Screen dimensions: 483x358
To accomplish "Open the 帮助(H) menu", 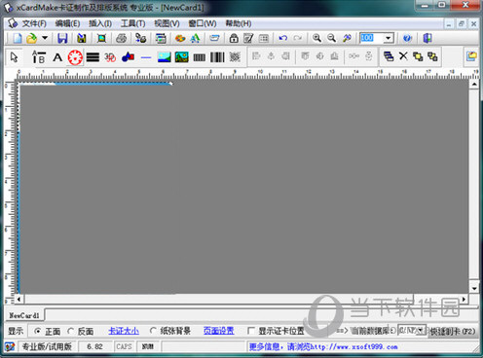I will (x=239, y=23).
